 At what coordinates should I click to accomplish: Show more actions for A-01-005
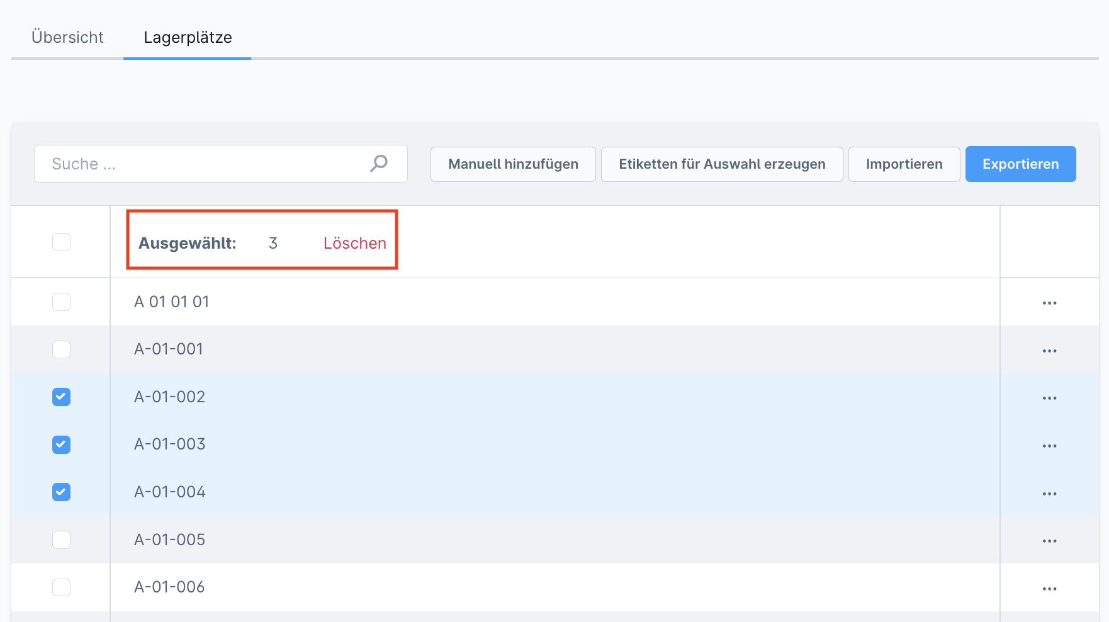pyautogui.click(x=1049, y=541)
